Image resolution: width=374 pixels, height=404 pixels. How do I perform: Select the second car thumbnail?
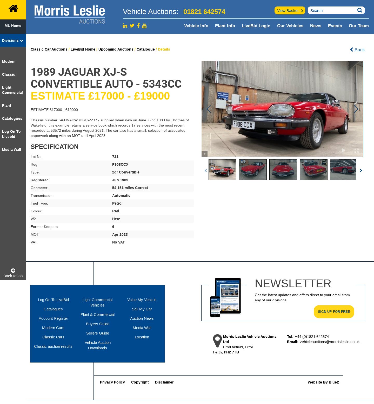pos(253,170)
